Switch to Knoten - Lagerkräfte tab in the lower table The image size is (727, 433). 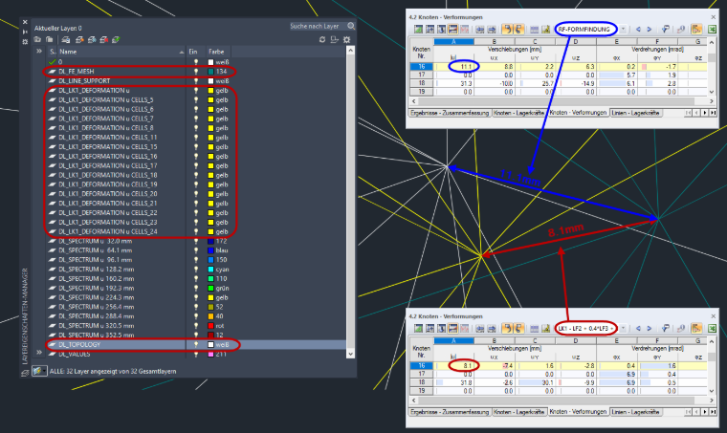[x=518, y=412]
